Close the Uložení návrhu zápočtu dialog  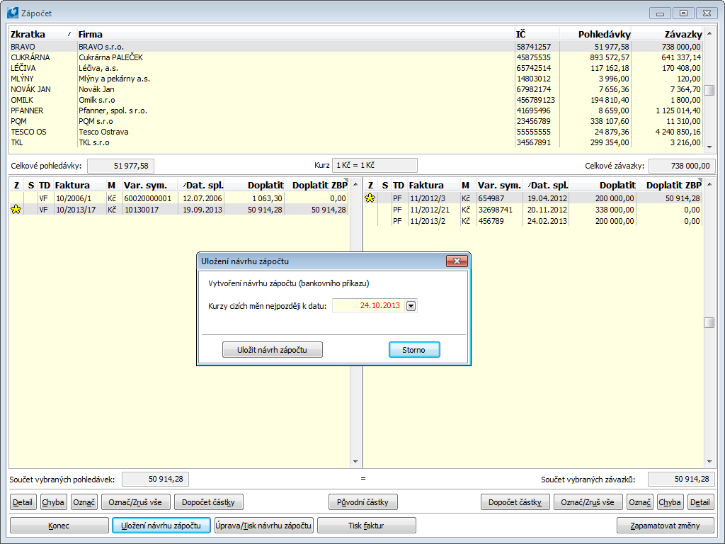(x=457, y=261)
